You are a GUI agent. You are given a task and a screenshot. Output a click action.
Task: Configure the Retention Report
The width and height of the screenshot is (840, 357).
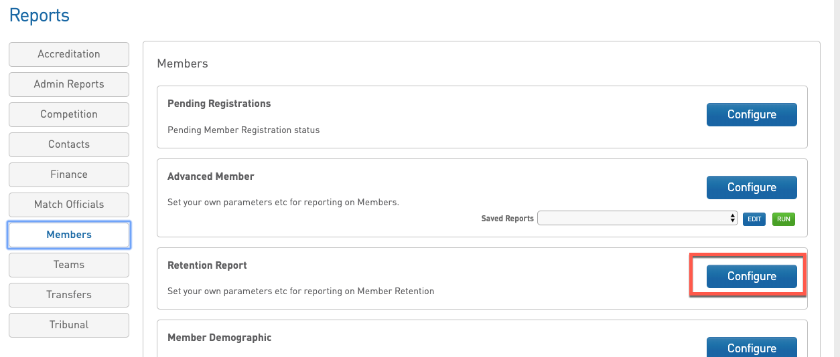pos(752,276)
